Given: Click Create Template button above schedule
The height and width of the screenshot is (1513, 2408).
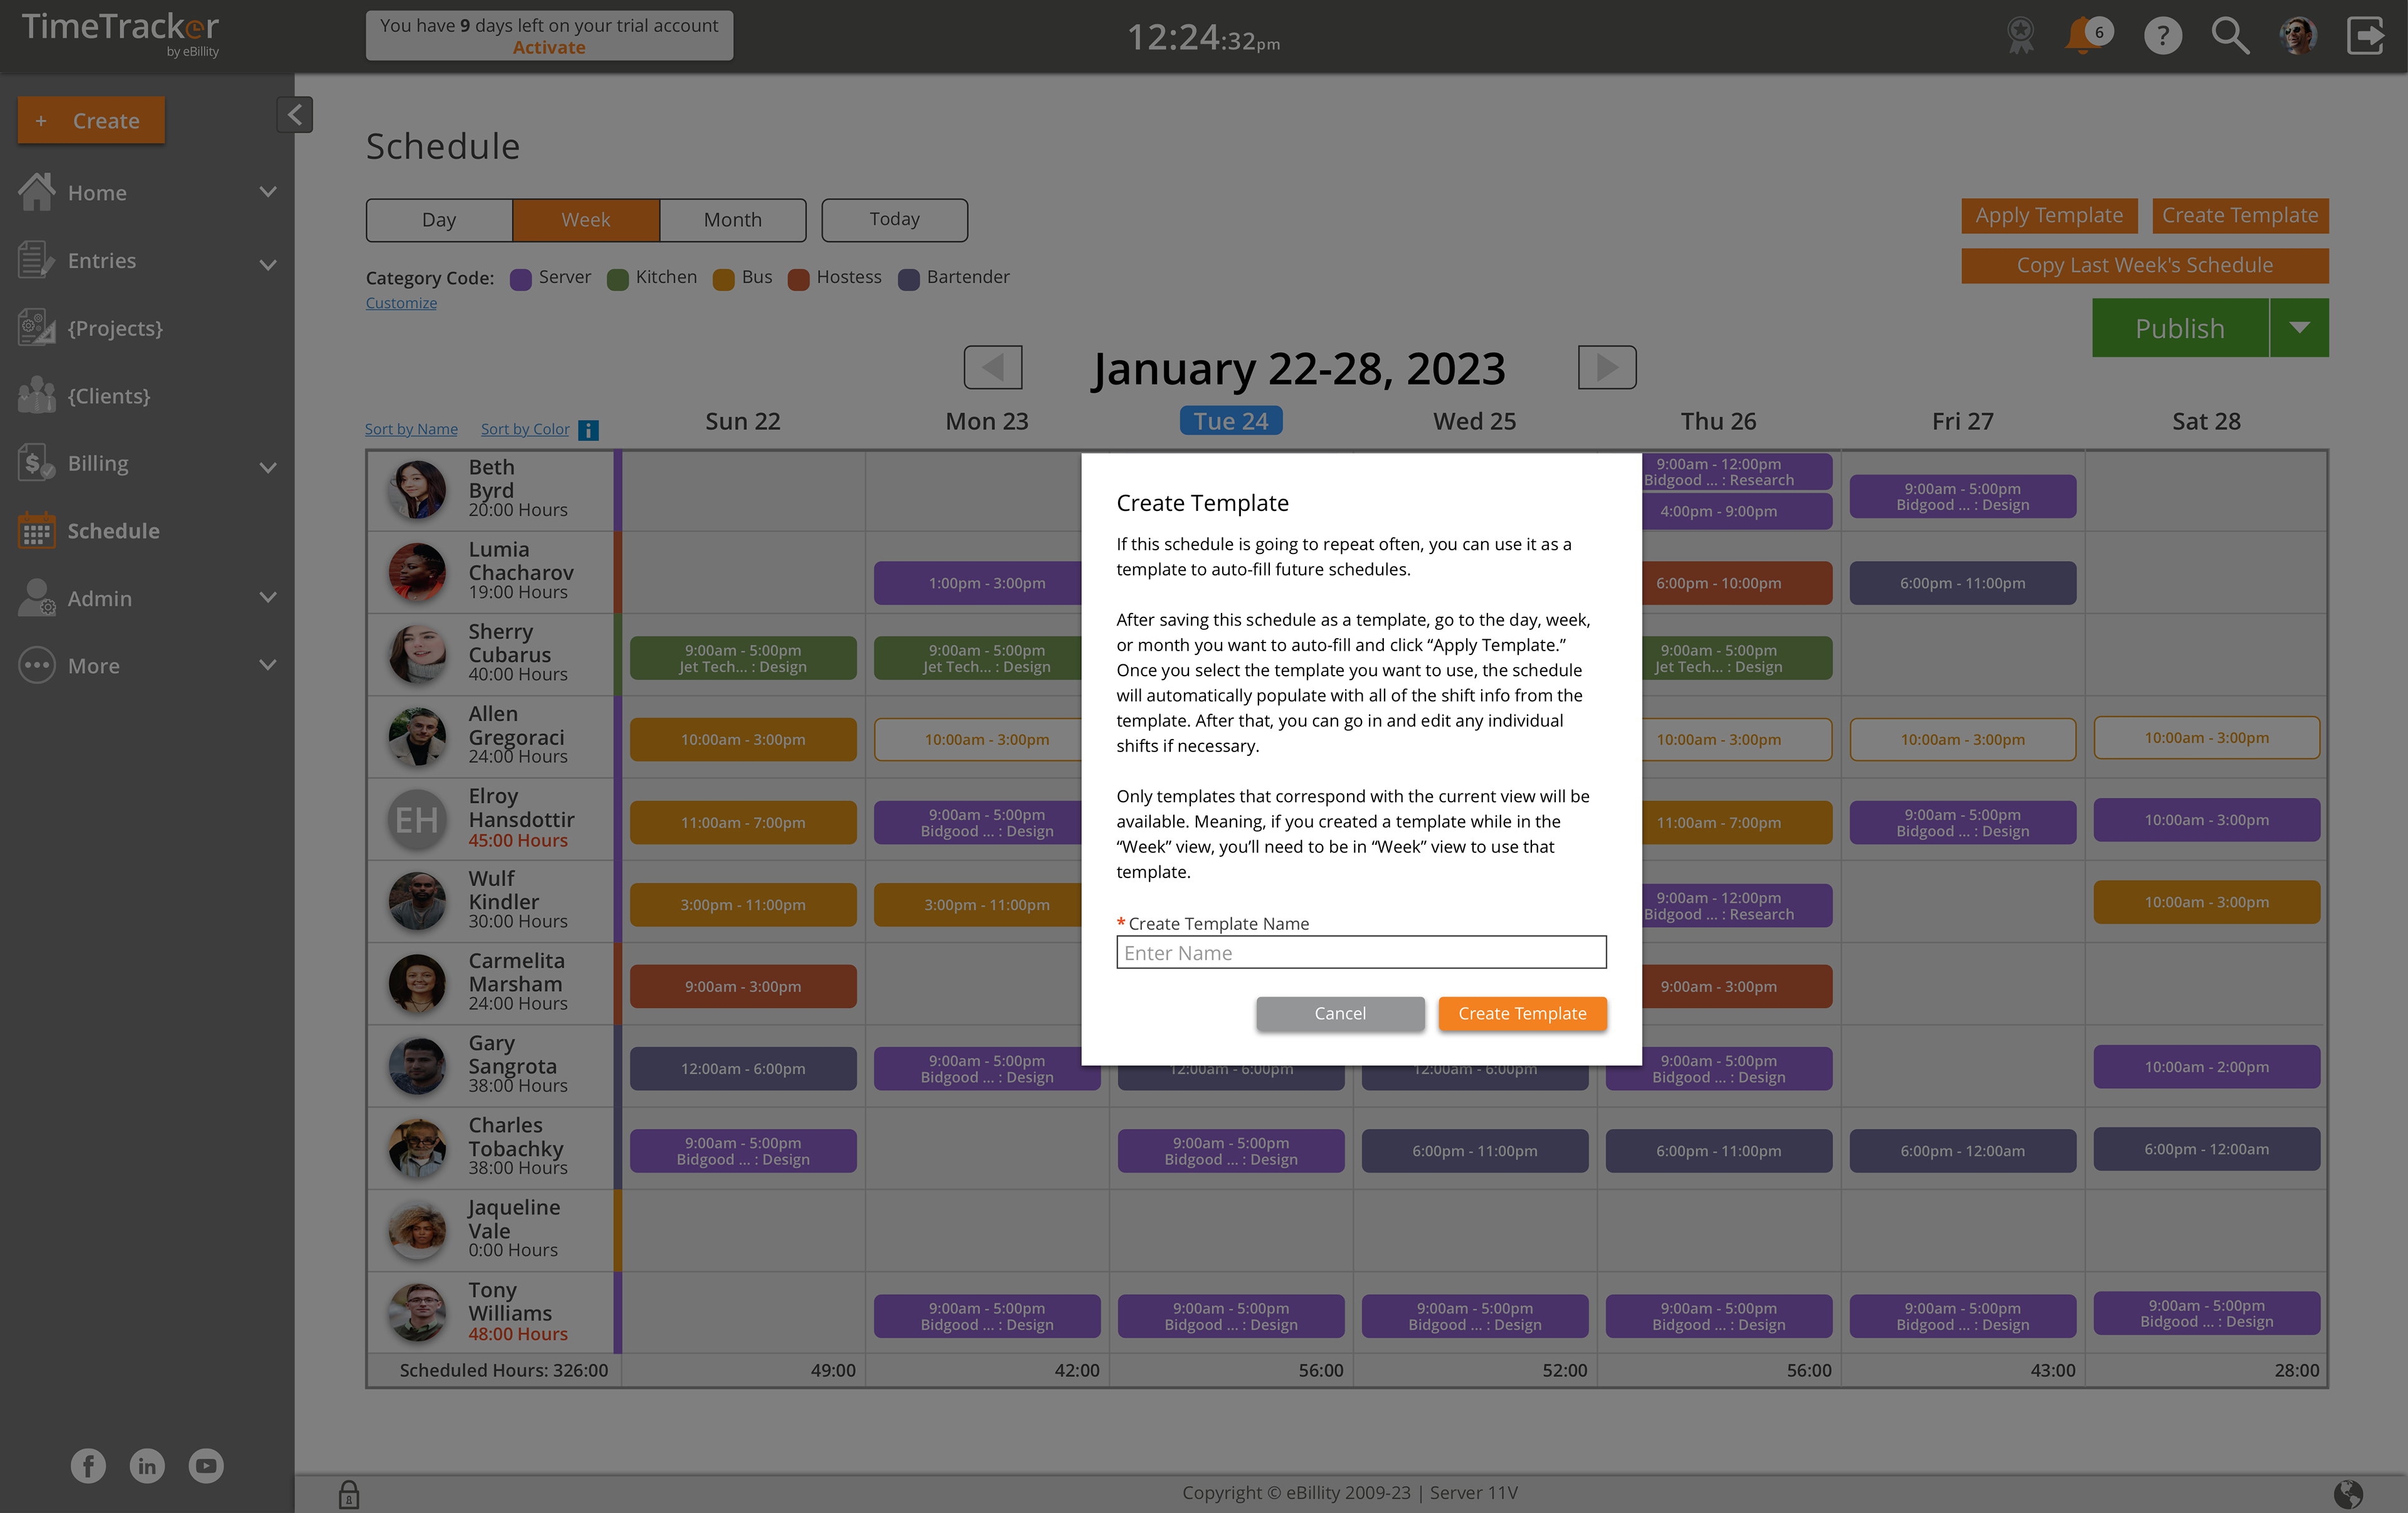Looking at the screenshot, I should pos(2240,215).
